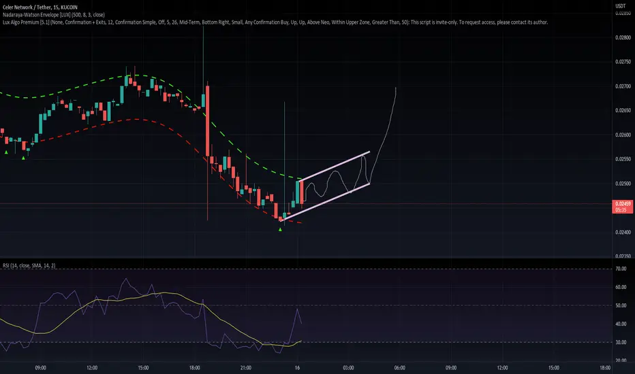Click the 0.02750 price axis label
The height and width of the screenshot is (374, 635).
[x=623, y=62]
